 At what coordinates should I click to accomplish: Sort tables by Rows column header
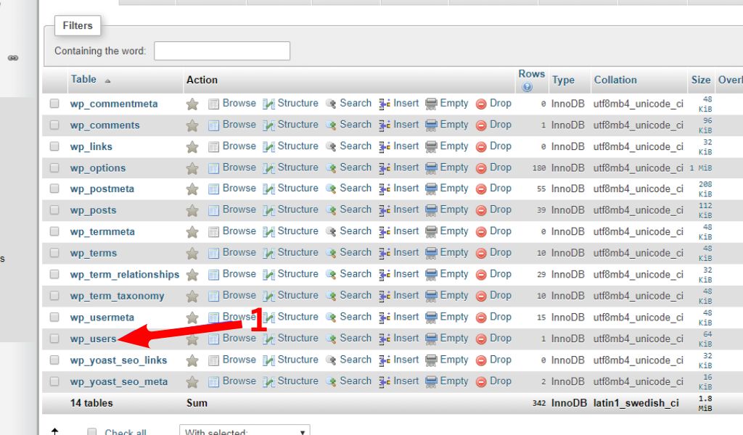(x=531, y=74)
